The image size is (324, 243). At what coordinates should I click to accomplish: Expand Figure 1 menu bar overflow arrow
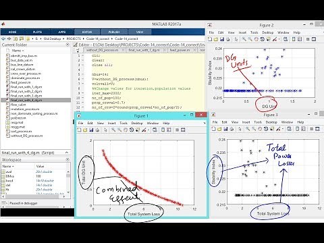pos(205,123)
